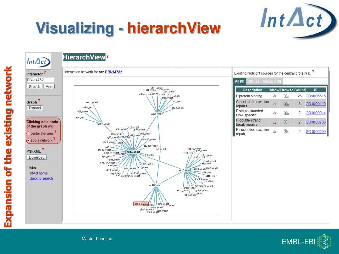Open the Browse hierarchy icon for GO:0000110 row
Screen dimensions: 339x254
point(286,104)
